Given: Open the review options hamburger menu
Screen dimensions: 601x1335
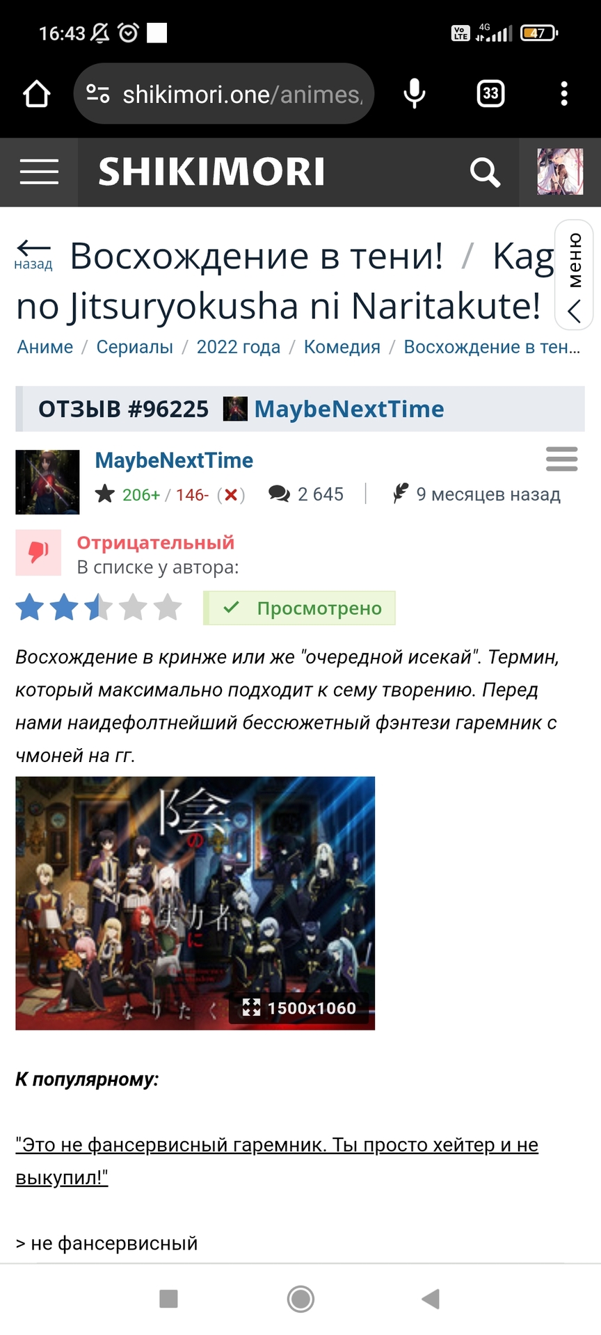Looking at the screenshot, I should click(x=562, y=459).
